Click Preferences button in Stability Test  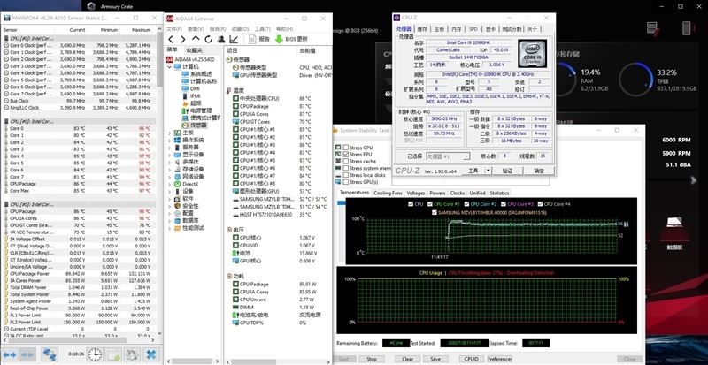[499, 359]
